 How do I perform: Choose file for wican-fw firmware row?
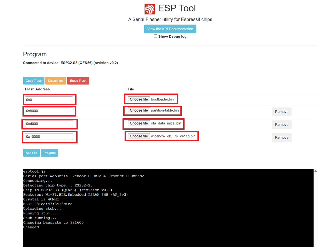click(139, 136)
